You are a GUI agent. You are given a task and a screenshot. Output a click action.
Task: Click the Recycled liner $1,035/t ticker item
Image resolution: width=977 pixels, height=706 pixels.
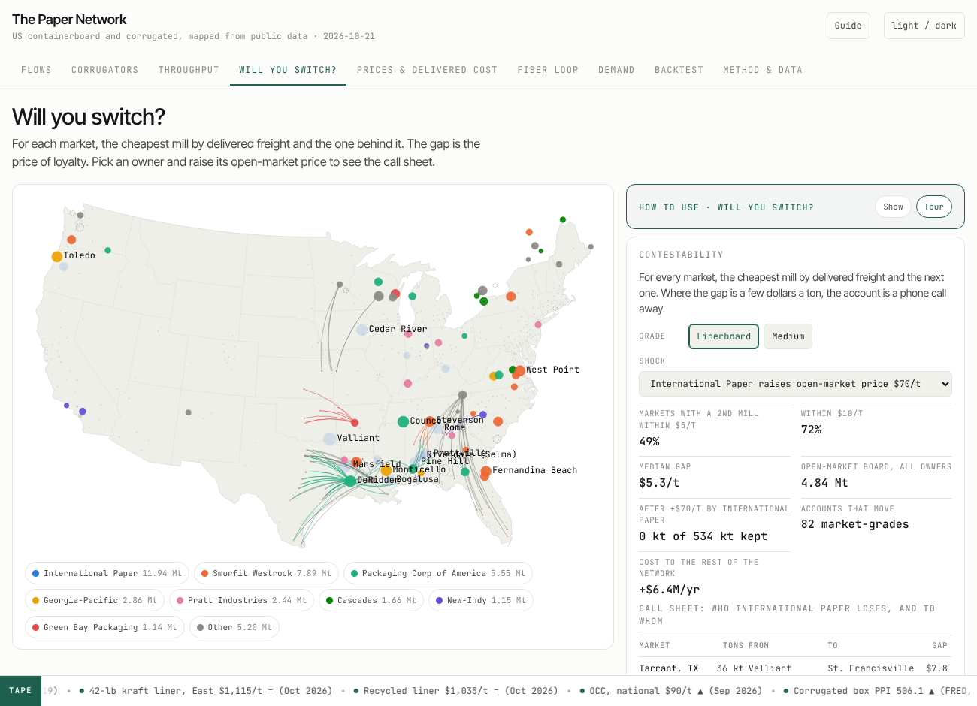click(455, 691)
